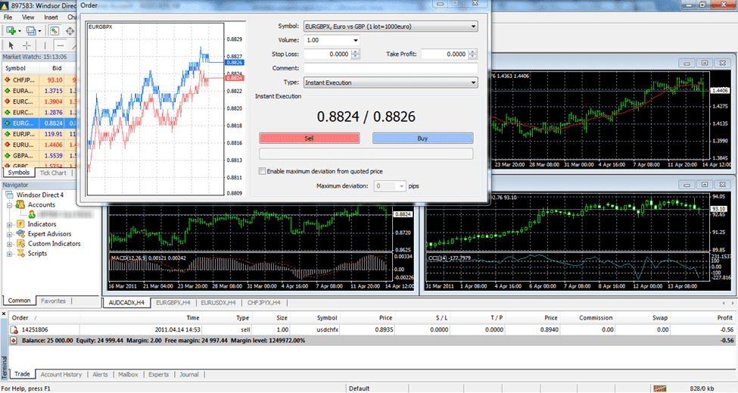Enable maximum deviation from quoted price
This screenshot has width=738, height=393.
coord(263,171)
